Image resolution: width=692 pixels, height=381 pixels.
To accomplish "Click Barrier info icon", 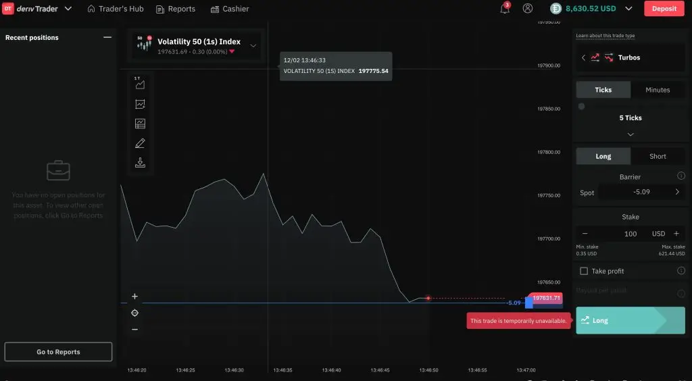I will pyautogui.click(x=681, y=176).
